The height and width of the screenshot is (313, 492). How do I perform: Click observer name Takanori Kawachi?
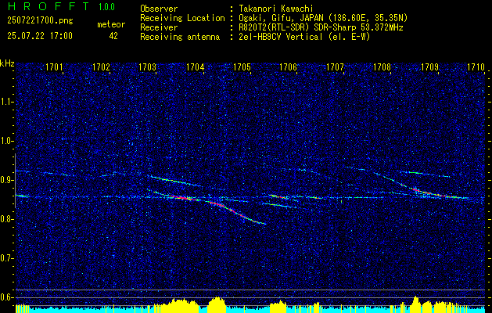click(276, 9)
